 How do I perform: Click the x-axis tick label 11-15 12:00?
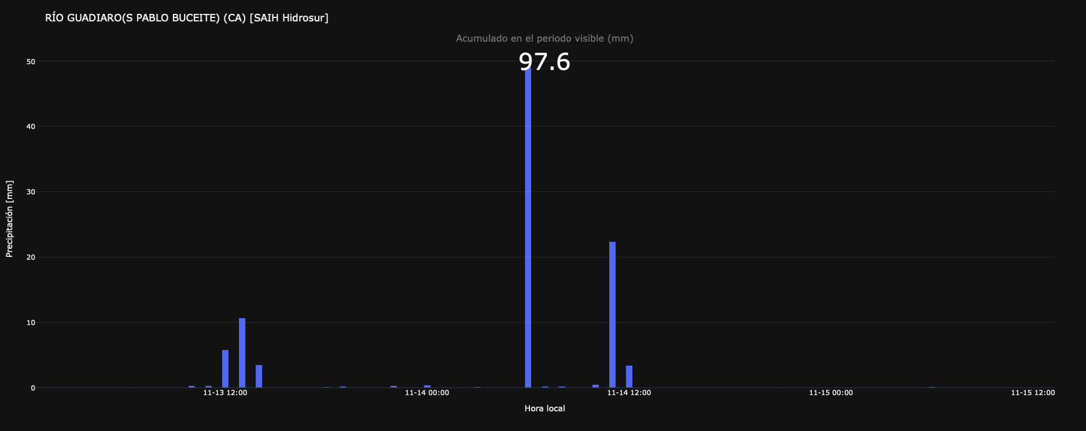tap(1033, 393)
